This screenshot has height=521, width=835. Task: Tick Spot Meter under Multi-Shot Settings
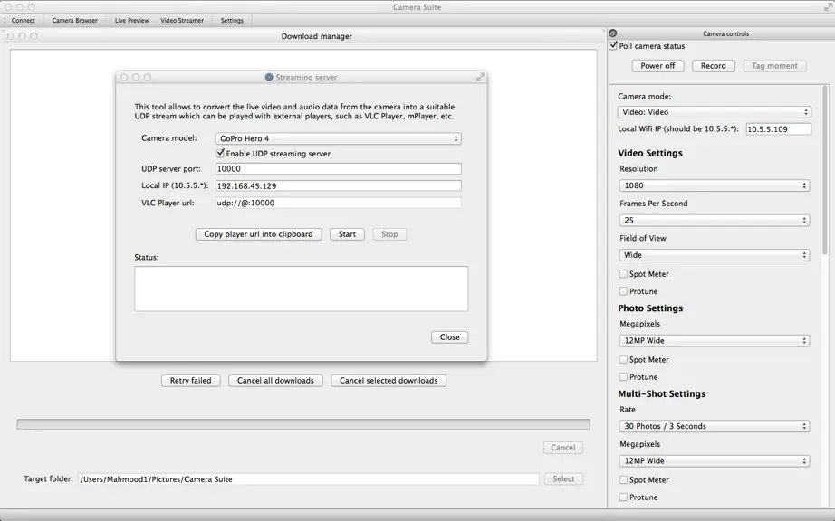tap(623, 479)
